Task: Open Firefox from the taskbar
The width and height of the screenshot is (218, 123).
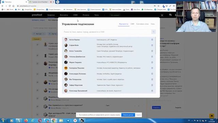Action: coord(26,121)
